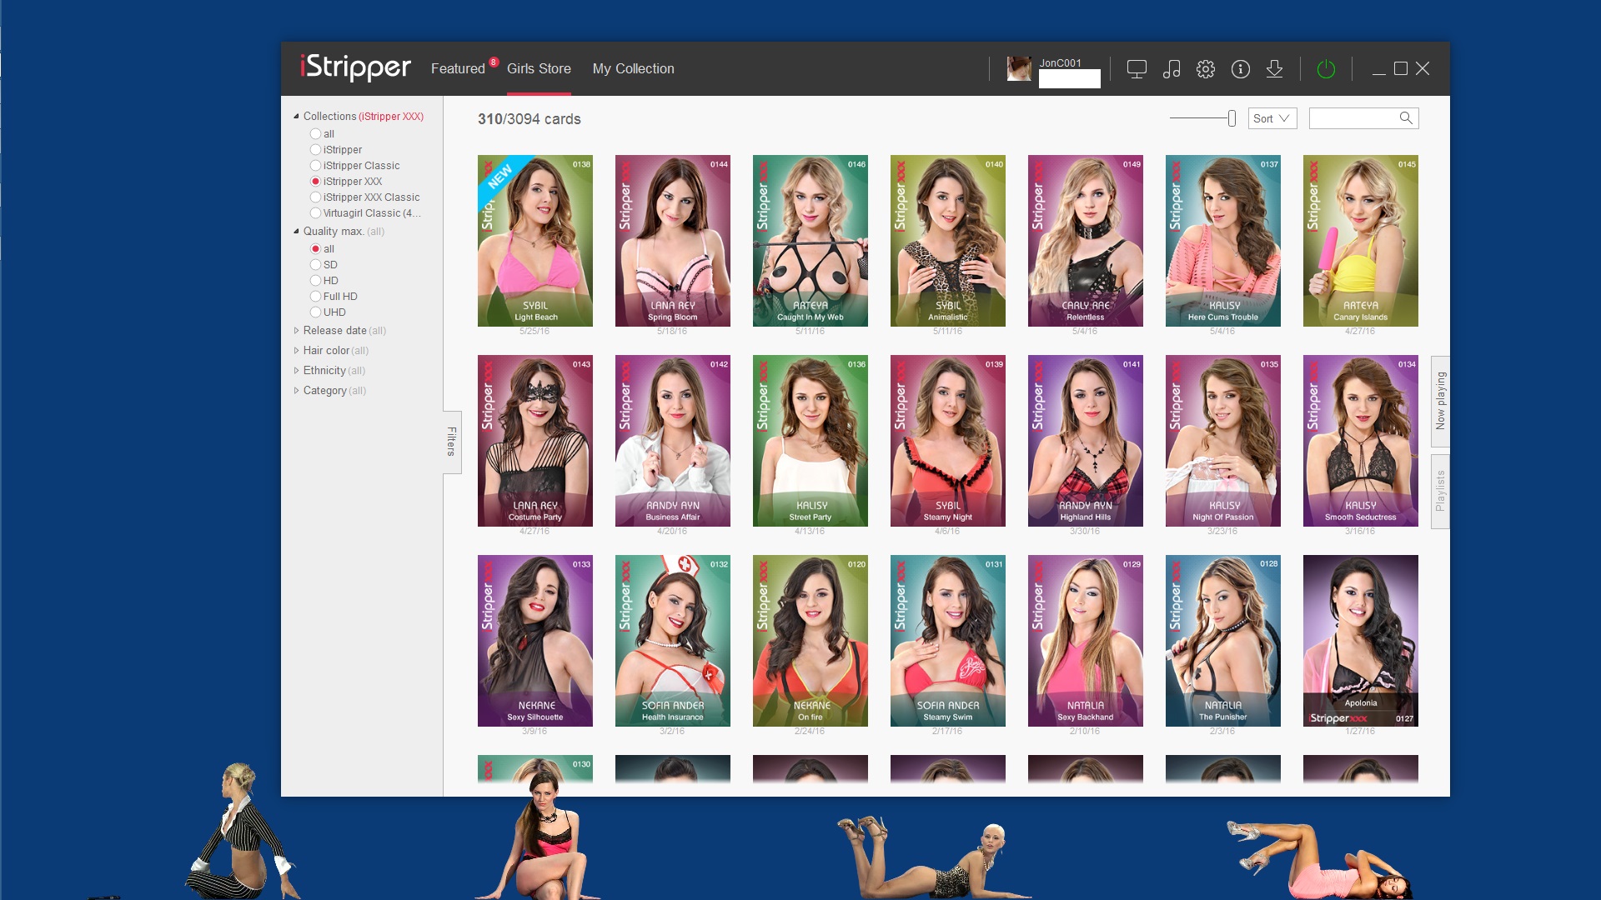1601x900 pixels.
Task: Collapse the Collections filter section
Action: tap(296, 117)
